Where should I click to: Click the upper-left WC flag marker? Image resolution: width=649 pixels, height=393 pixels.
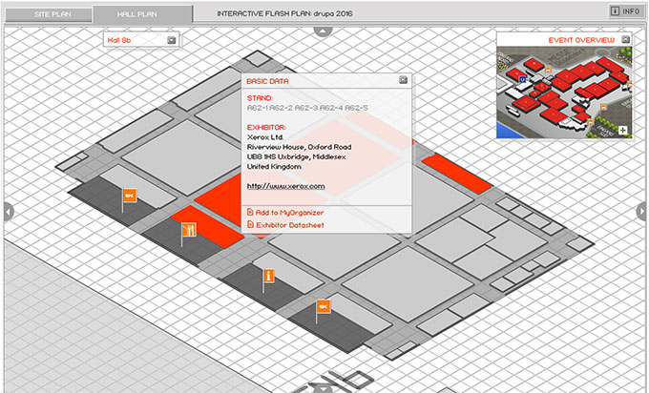pyautogui.click(x=129, y=195)
